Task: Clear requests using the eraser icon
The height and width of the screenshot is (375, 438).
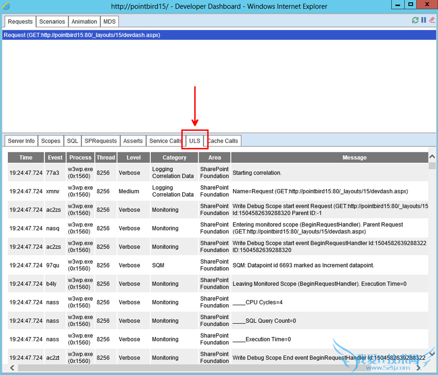Action: pos(431,21)
